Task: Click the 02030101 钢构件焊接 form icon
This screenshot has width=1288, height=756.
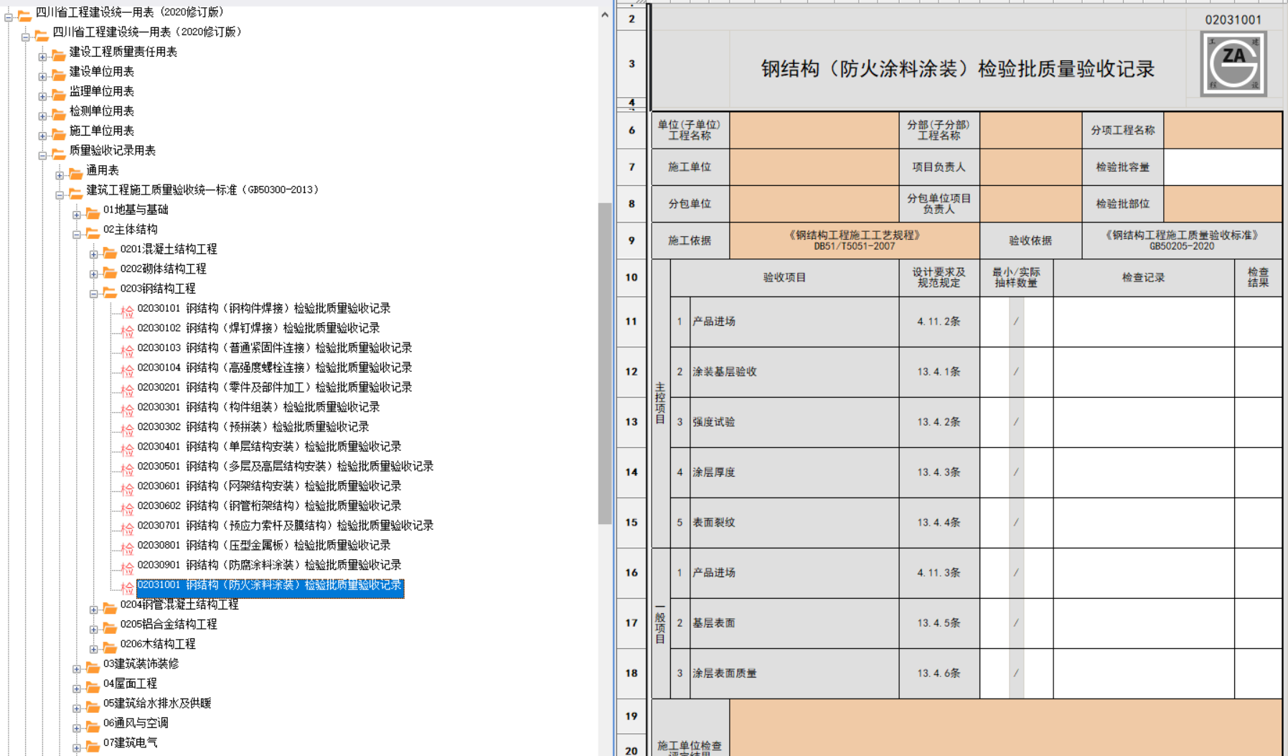Action: point(127,311)
